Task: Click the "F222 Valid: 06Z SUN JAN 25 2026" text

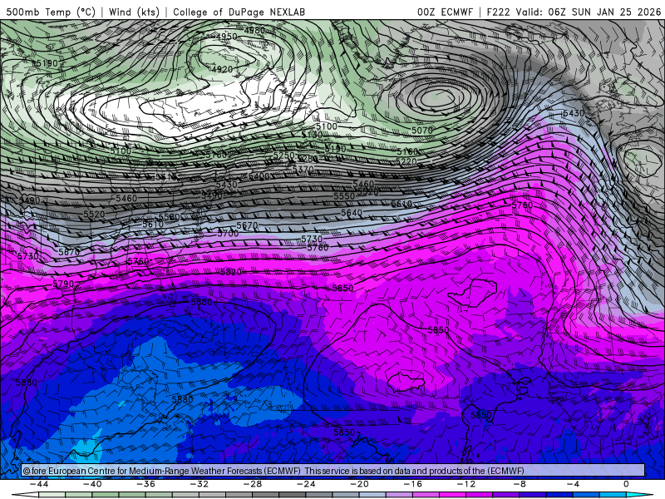Action: pos(574,12)
